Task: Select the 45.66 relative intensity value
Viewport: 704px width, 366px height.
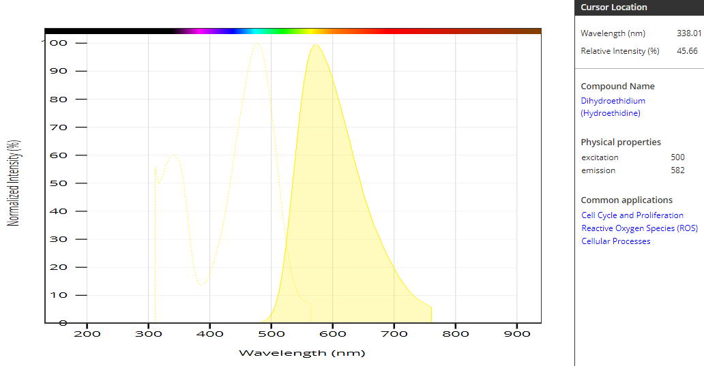Action: tap(687, 51)
